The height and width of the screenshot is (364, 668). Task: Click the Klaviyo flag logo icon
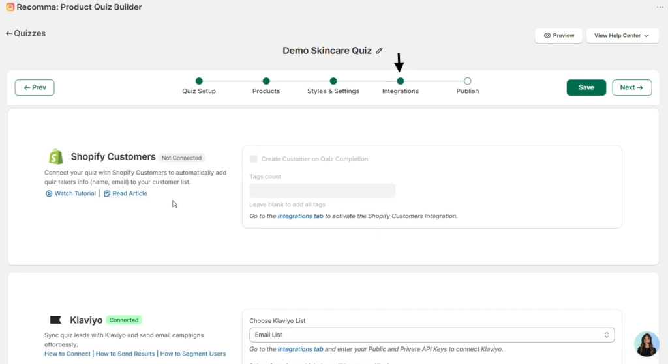(x=56, y=320)
